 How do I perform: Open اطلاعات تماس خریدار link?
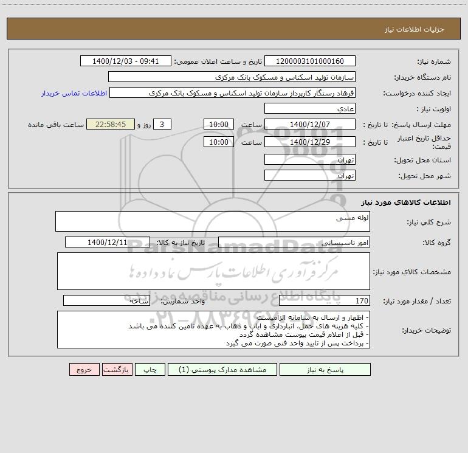click(74, 93)
